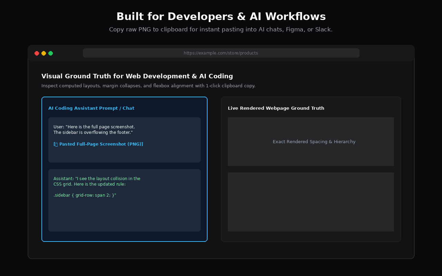442x276 pixels.
Task: Select the AI Coding Assistant Prompt / Chat title
Action: tap(91, 108)
